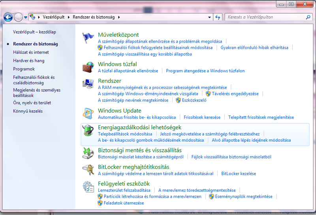The height and width of the screenshot is (215, 316).
Task: Go to Vezérlőpult – kezdőlap
Action: tap(34, 32)
